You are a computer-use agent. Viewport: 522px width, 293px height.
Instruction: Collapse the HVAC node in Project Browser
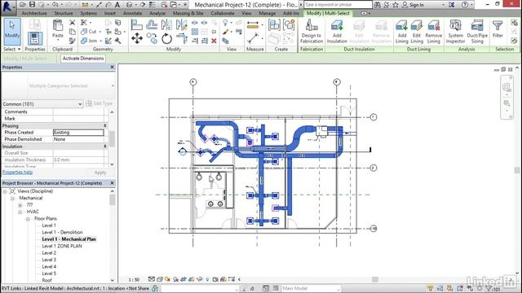[20, 212]
